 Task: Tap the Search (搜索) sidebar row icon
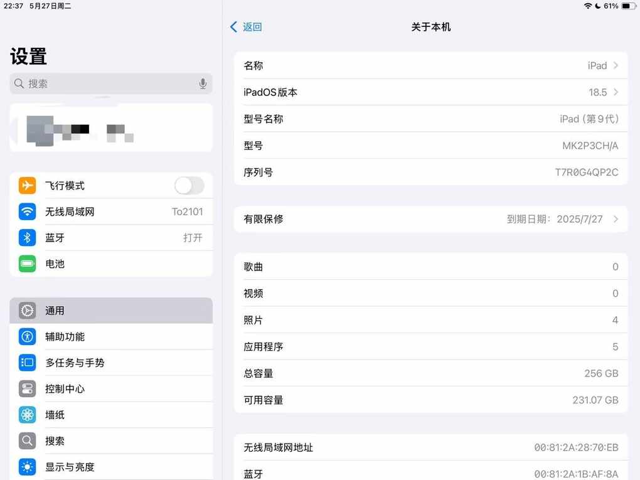(x=28, y=441)
